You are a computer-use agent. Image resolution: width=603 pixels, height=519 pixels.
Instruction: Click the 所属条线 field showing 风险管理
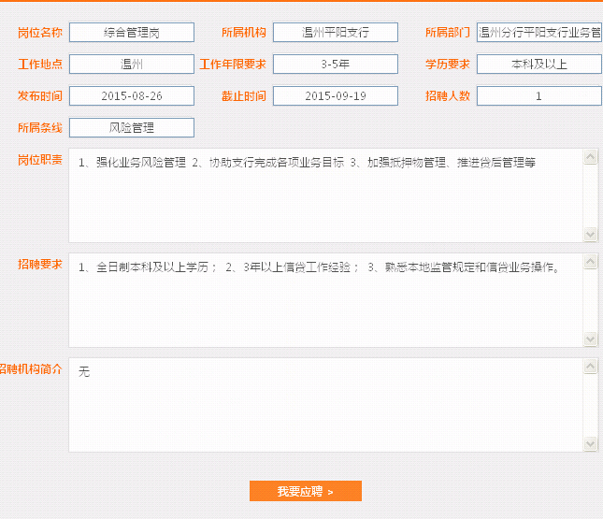[x=132, y=128]
